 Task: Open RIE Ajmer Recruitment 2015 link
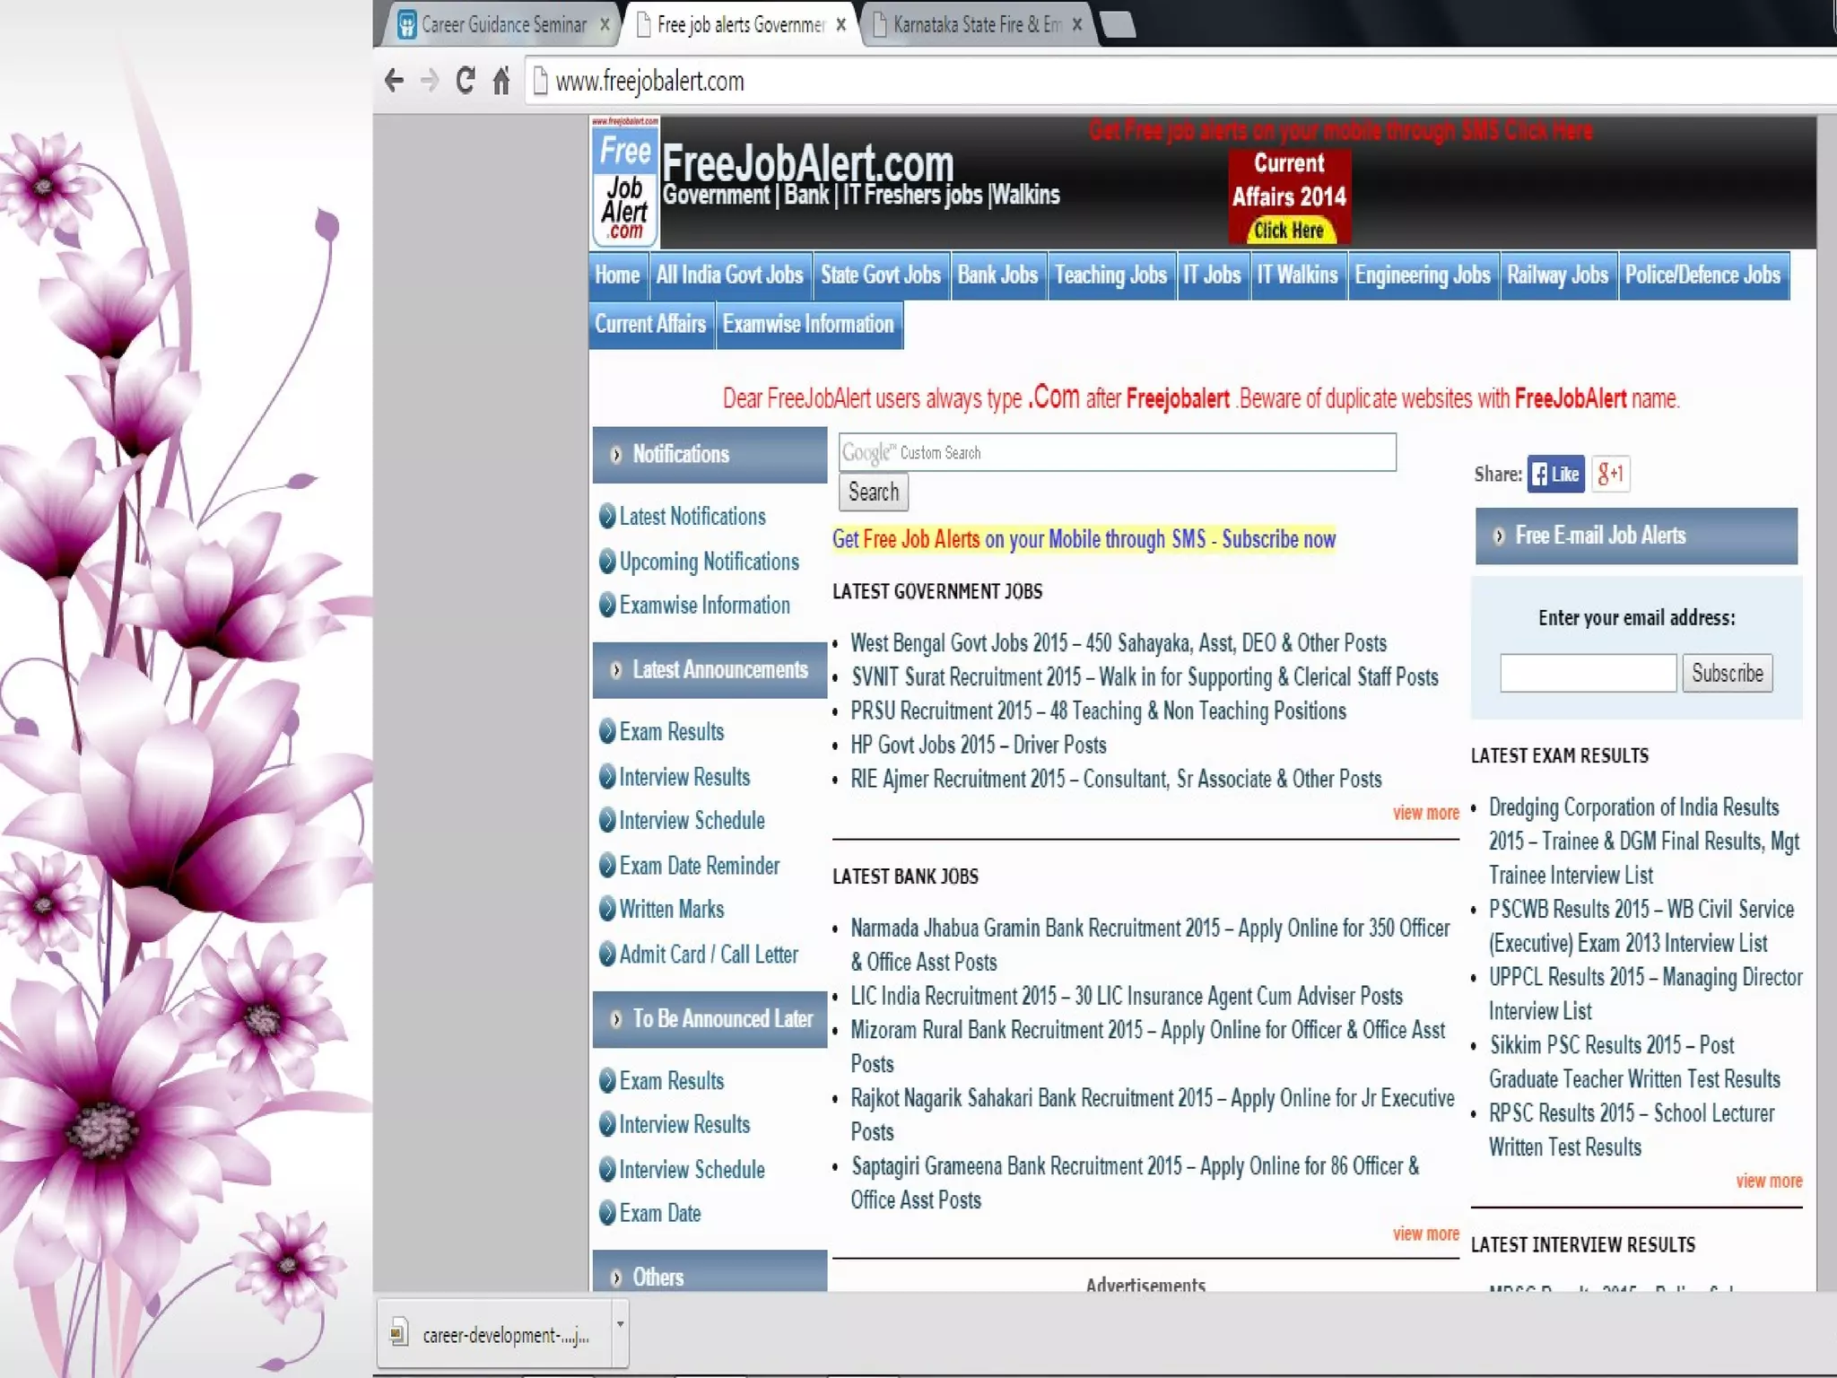[x=1116, y=780]
